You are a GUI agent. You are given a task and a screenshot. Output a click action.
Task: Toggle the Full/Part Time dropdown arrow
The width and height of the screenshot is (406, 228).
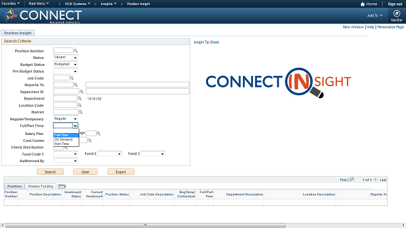click(75, 125)
